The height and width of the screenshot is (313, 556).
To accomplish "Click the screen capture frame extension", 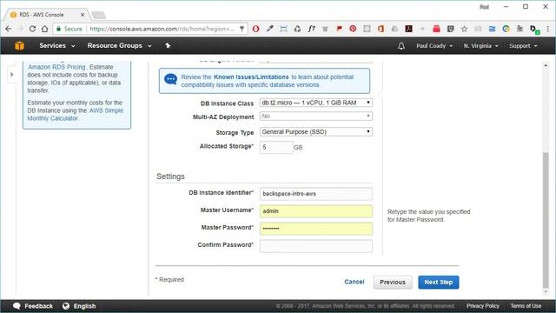I will click(283, 29).
